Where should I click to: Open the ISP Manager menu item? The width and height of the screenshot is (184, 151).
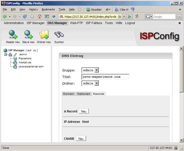35,23
